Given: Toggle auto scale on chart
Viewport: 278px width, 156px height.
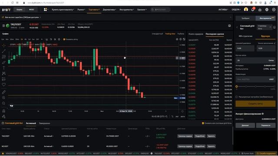Looking at the screenshot, I should (182, 117).
